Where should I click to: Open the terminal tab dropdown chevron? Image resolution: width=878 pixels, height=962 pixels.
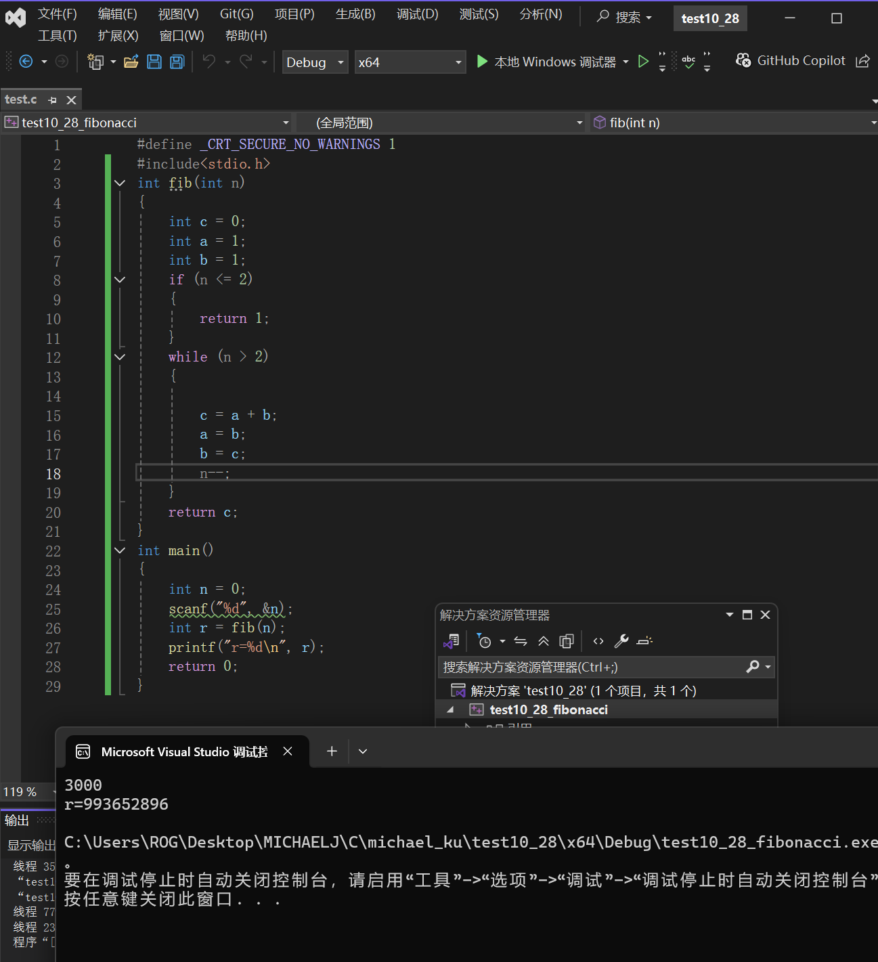363,751
